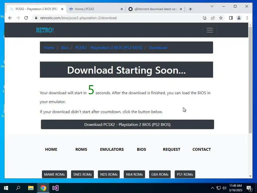Viewport: 257px width, 193px height.
Task: Click the scrollbar up arrow
Action: pos(250,25)
